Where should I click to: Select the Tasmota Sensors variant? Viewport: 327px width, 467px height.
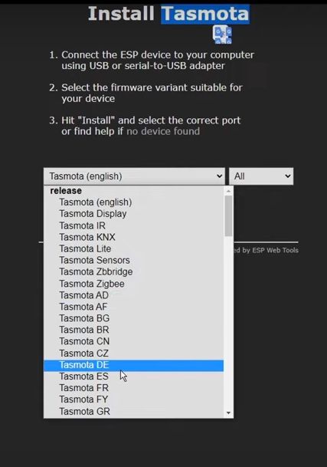[133, 260]
